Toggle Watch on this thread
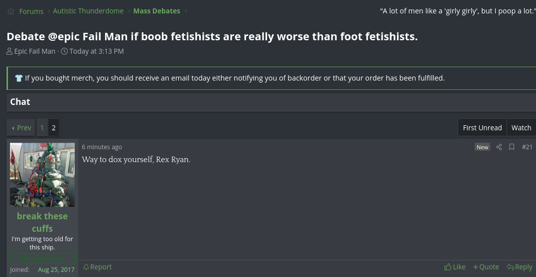This screenshot has height=277, width=536. (521, 128)
